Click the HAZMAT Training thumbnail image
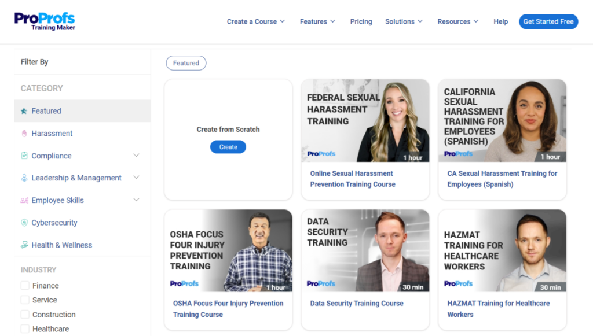The height and width of the screenshot is (336, 593). click(502, 250)
